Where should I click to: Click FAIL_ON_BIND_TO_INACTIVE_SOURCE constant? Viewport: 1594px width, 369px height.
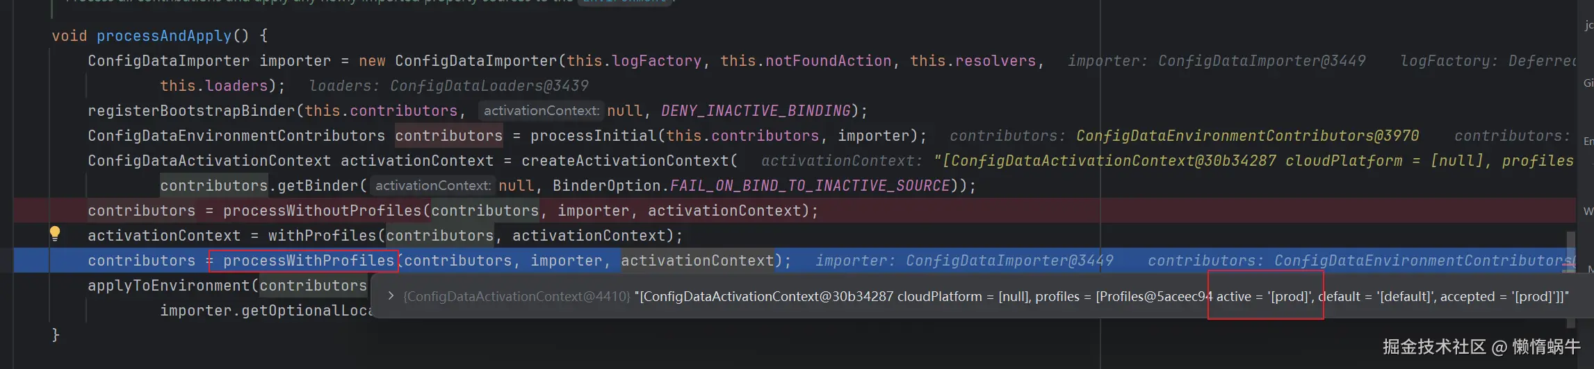[810, 185]
